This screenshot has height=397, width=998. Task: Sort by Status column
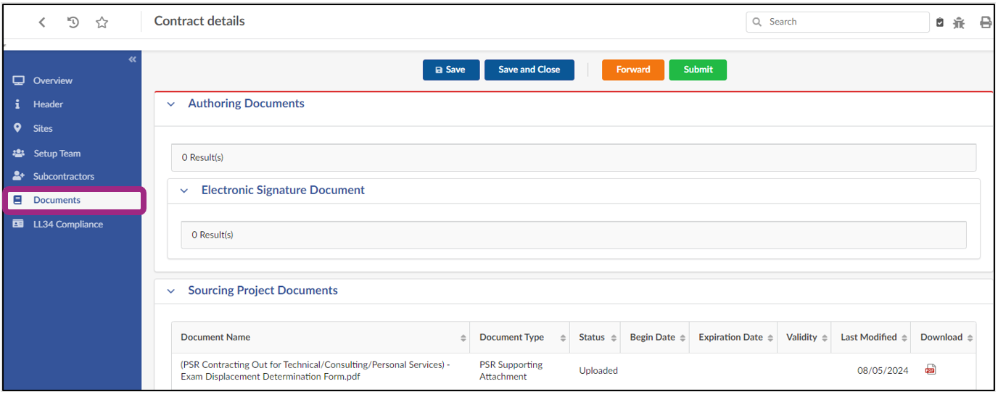click(614, 338)
